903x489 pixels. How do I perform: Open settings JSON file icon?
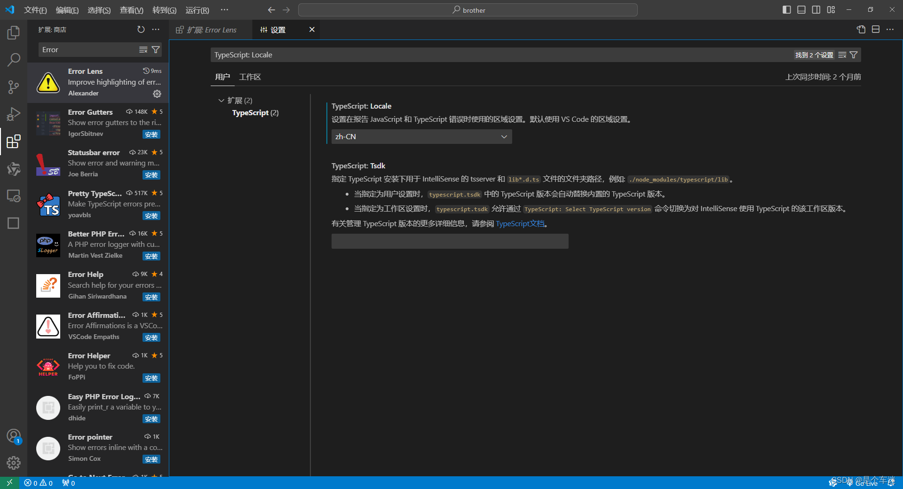pos(861,30)
